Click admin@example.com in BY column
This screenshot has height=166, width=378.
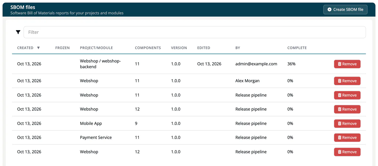[x=256, y=64]
